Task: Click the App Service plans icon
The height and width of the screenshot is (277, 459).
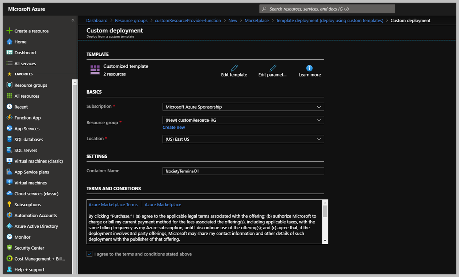Action: point(9,172)
